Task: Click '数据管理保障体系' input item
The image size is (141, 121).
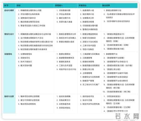Action: tap(66, 58)
